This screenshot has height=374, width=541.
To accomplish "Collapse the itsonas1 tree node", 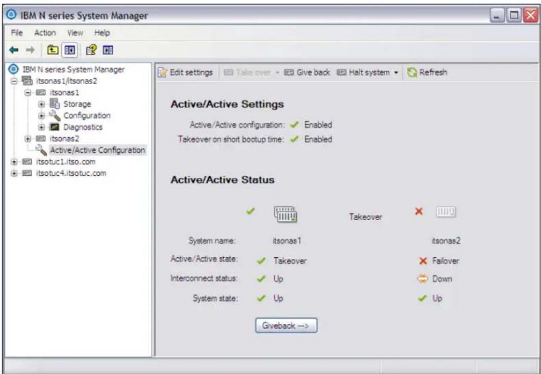I will 28,92.
